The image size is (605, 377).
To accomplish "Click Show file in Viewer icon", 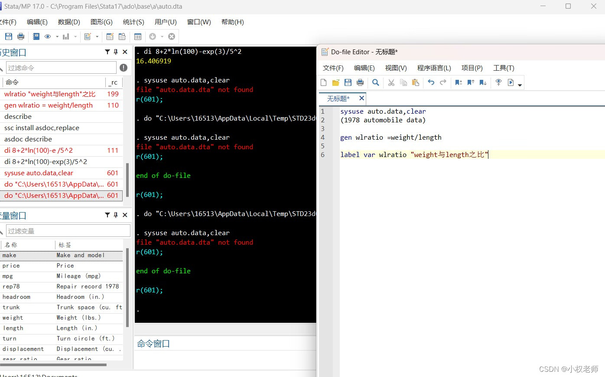I will tap(498, 82).
